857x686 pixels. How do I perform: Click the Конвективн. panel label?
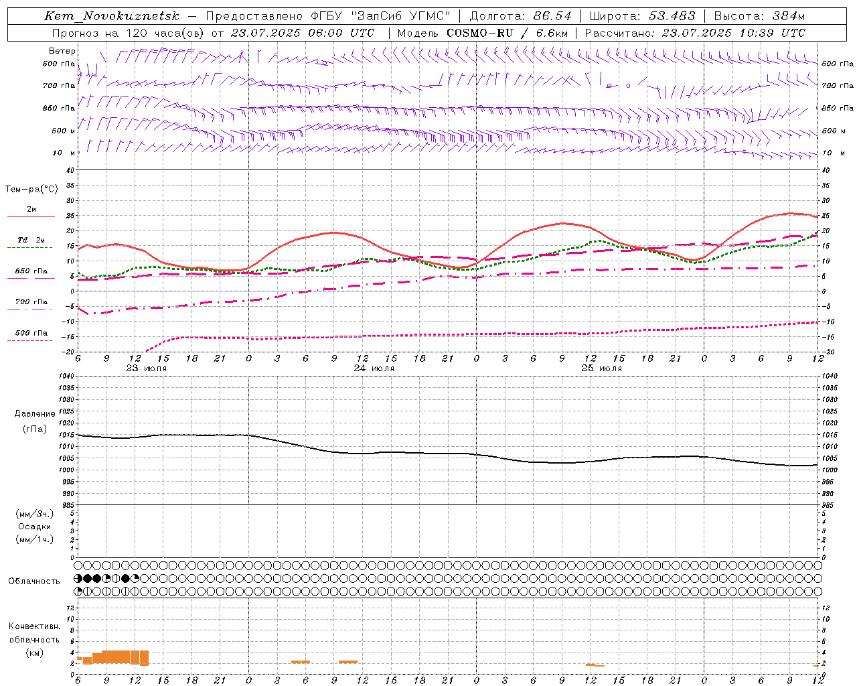(35, 626)
